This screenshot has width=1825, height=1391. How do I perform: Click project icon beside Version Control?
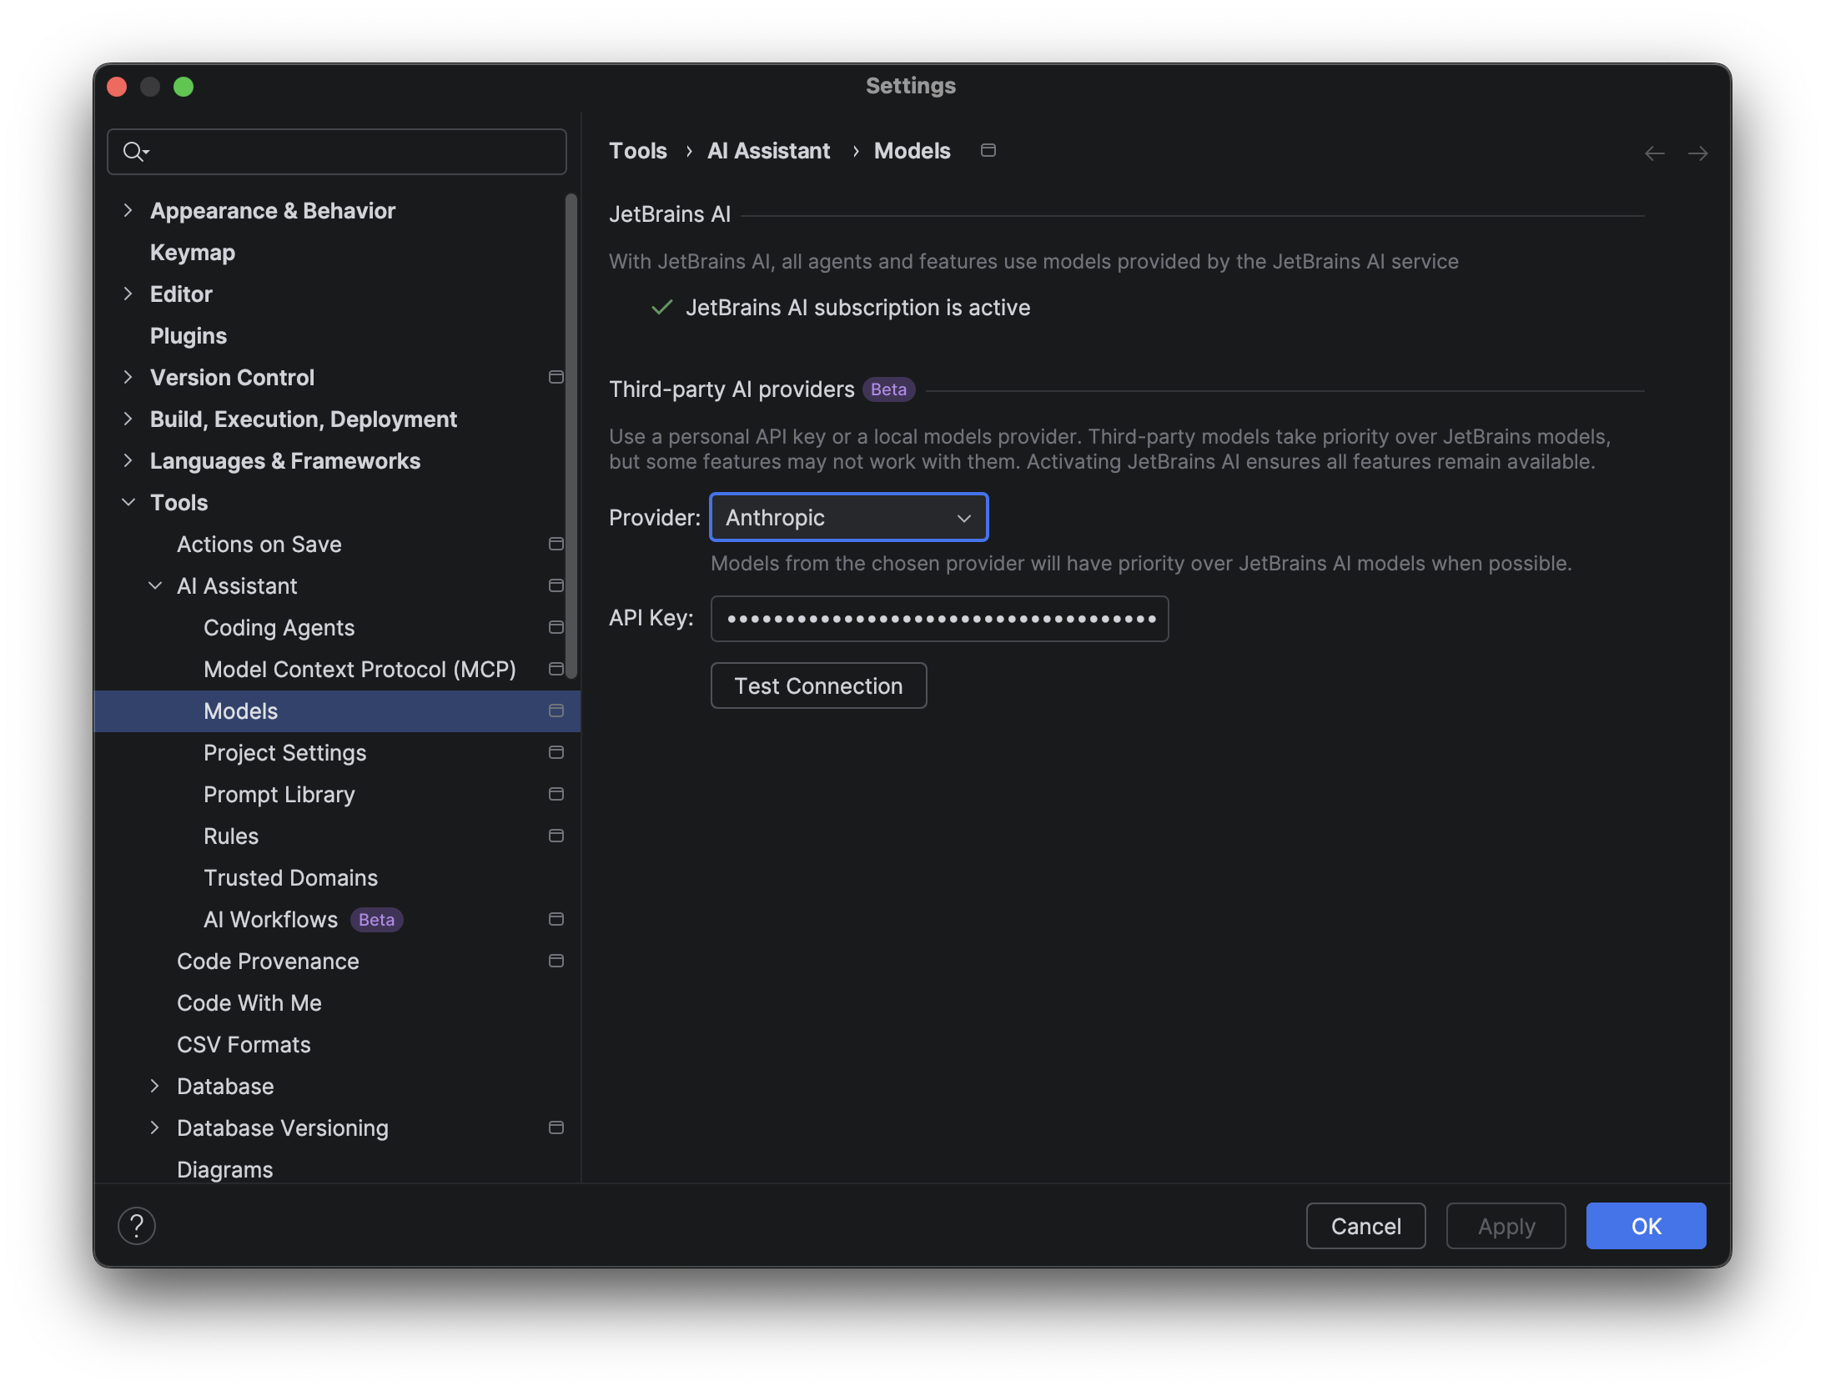click(556, 378)
